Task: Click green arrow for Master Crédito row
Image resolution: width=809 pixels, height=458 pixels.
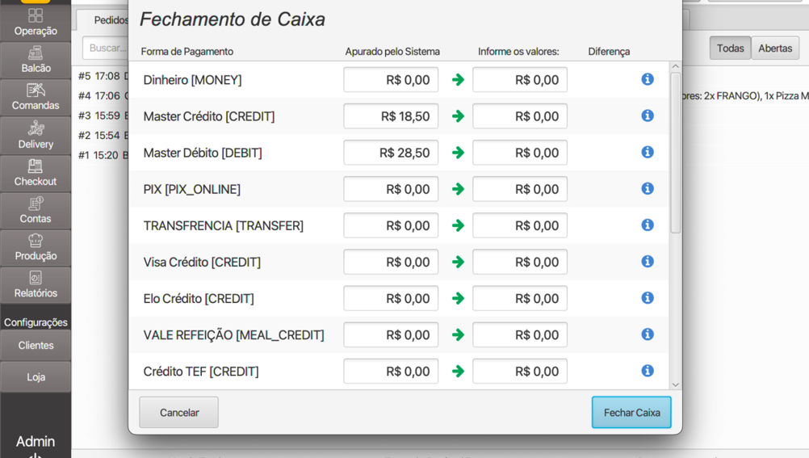Action: pyautogui.click(x=458, y=116)
